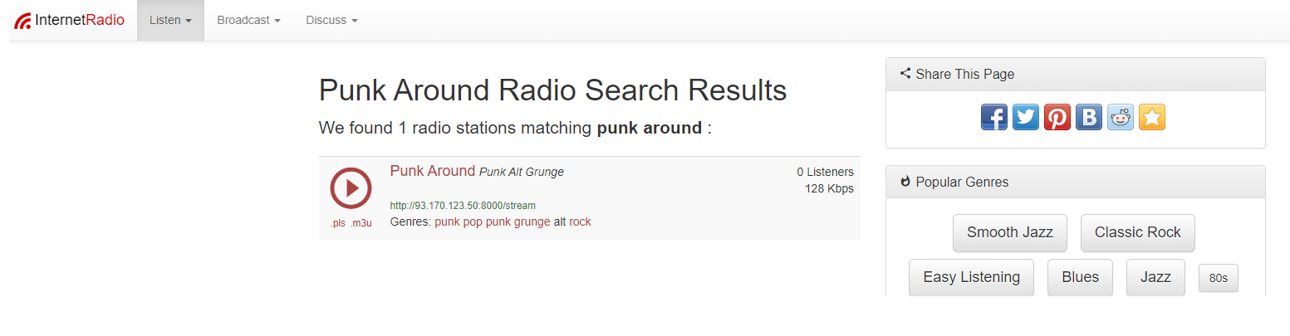Open the 80s genre button
The height and width of the screenshot is (336, 1290).
pyautogui.click(x=1218, y=278)
